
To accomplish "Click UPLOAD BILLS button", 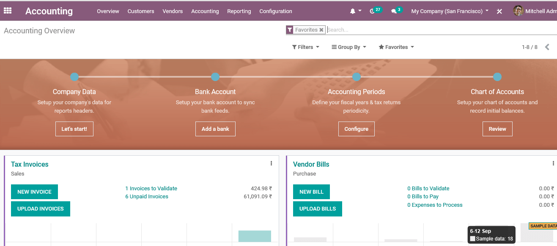I will click(x=318, y=209).
